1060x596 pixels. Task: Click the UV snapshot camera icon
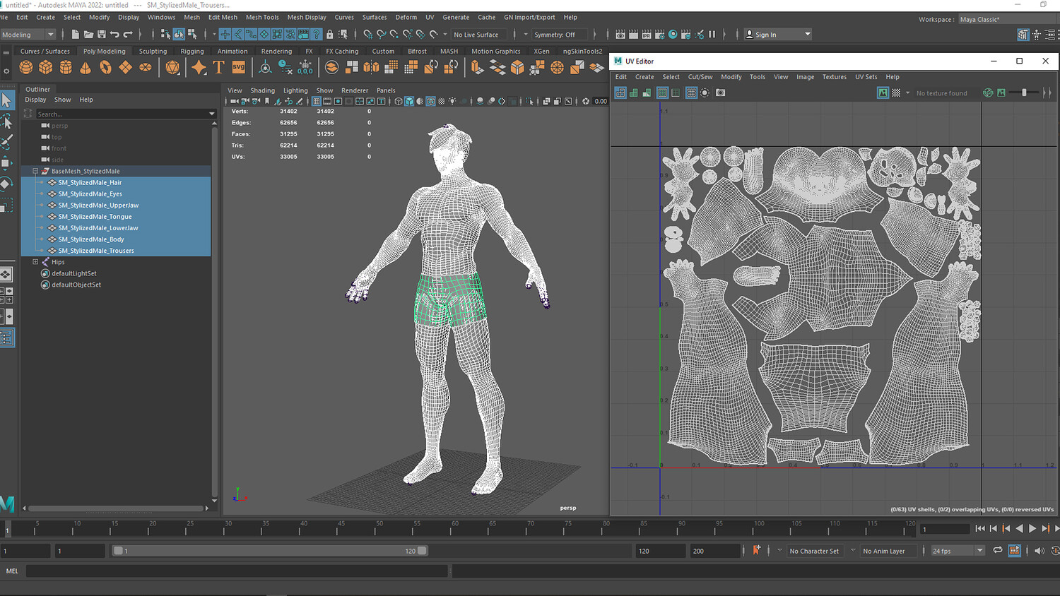721,93
